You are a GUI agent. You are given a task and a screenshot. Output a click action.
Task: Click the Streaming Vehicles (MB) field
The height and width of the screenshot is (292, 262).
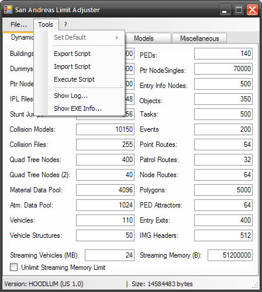[109, 255]
